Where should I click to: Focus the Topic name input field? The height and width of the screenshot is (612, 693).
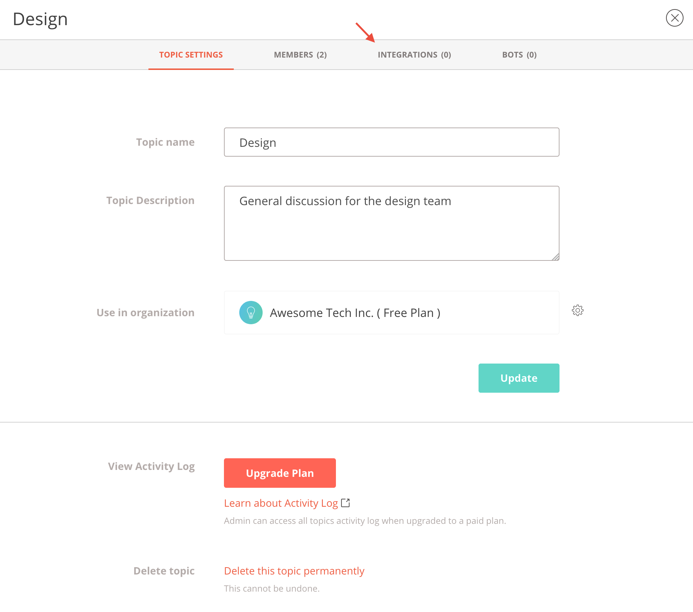point(391,142)
